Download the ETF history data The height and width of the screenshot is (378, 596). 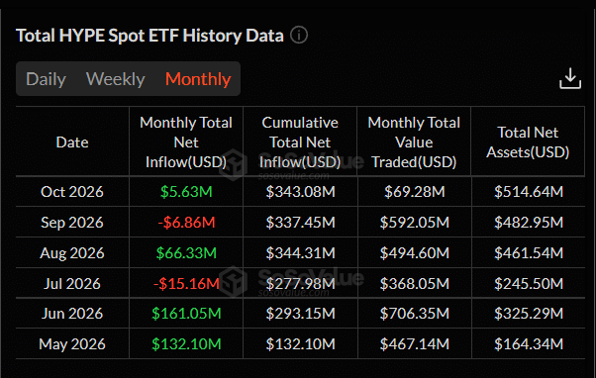coord(570,78)
